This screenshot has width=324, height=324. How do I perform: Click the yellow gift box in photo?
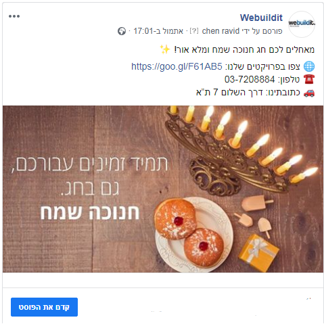tap(259, 253)
